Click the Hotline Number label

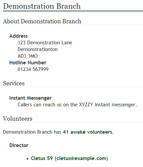click(x=28, y=63)
